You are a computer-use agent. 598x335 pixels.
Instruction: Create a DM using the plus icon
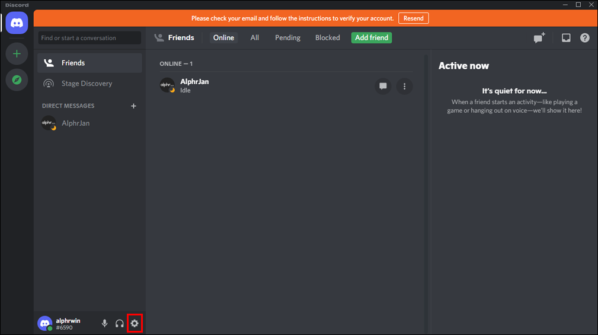click(x=133, y=106)
